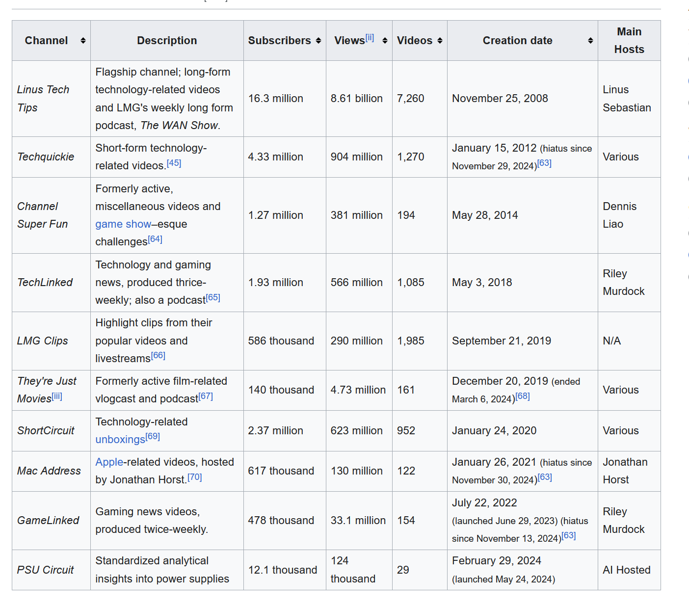Click the Techquickie channel name

pos(46,157)
